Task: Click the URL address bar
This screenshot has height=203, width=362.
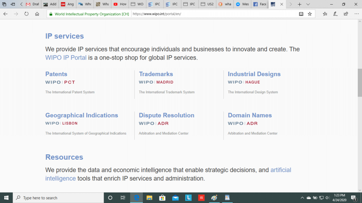Action: [212, 14]
